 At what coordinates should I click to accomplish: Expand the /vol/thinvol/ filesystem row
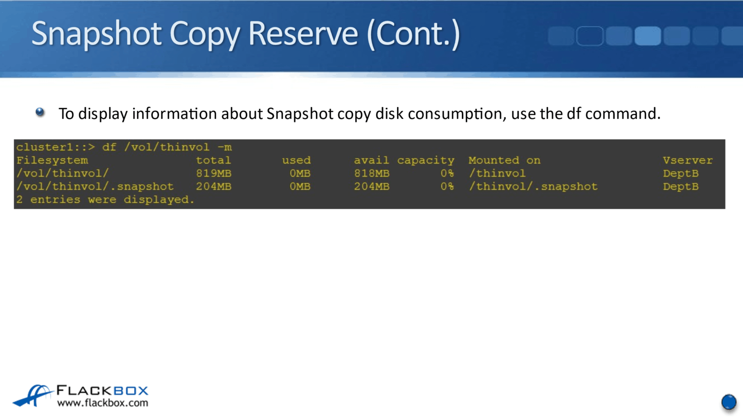click(x=62, y=173)
